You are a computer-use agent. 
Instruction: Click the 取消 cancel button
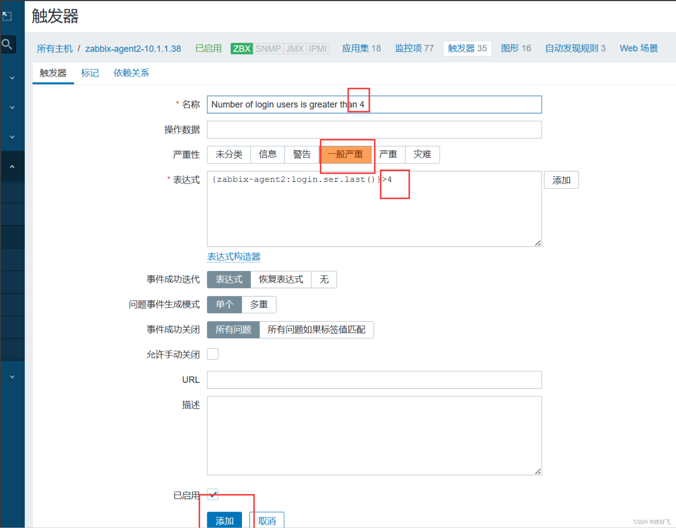(267, 520)
